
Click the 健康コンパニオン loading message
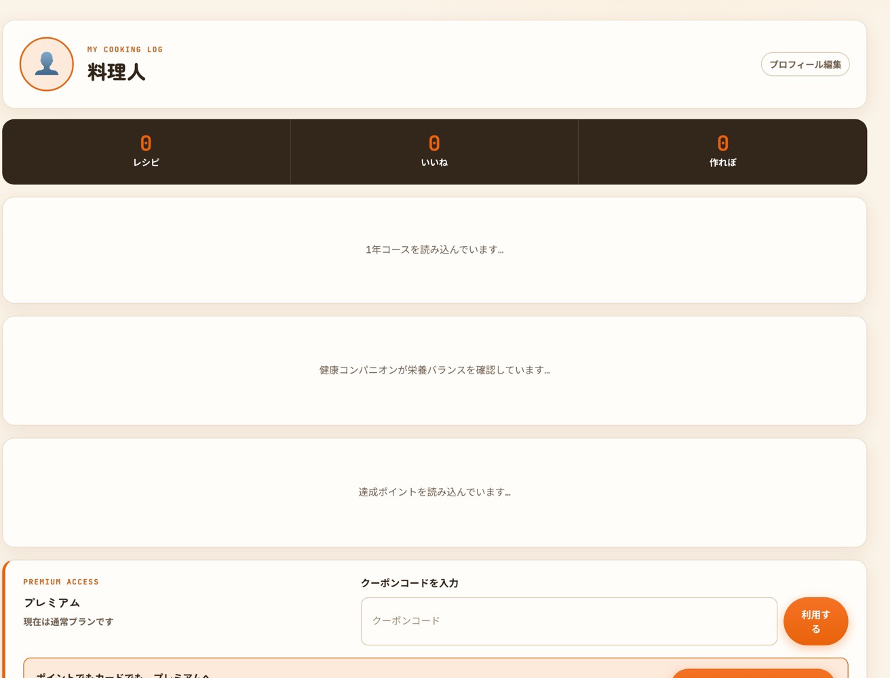pyautogui.click(x=435, y=370)
